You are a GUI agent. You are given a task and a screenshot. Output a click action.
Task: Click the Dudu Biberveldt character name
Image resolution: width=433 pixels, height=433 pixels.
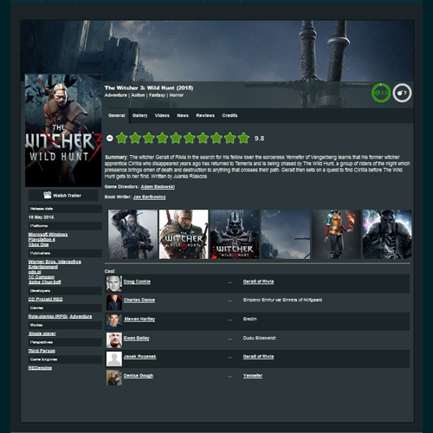point(260,338)
